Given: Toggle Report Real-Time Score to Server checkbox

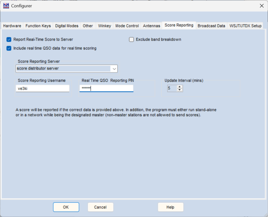Looking at the screenshot, I should pyautogui.click(x=9, y=40).
